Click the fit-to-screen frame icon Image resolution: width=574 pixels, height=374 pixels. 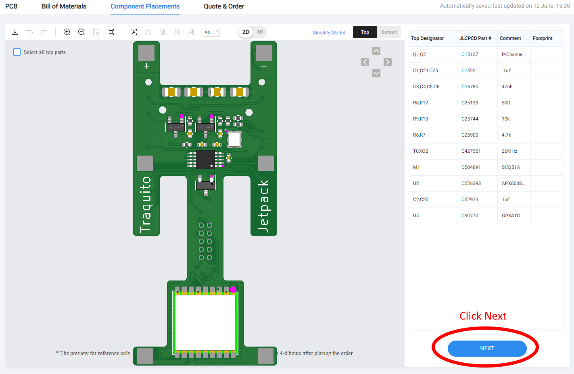click(111, 32)
